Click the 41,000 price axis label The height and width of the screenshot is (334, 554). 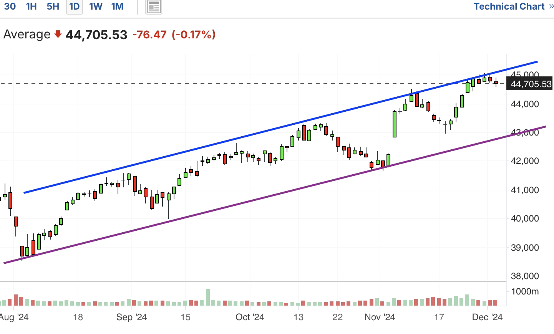[525, 190]
